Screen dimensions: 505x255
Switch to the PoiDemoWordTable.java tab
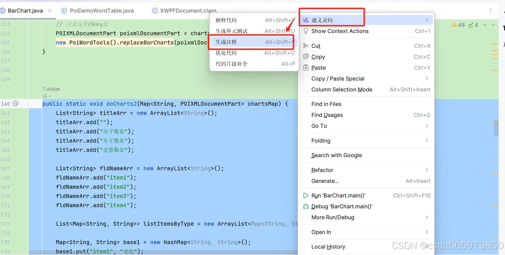102,11
